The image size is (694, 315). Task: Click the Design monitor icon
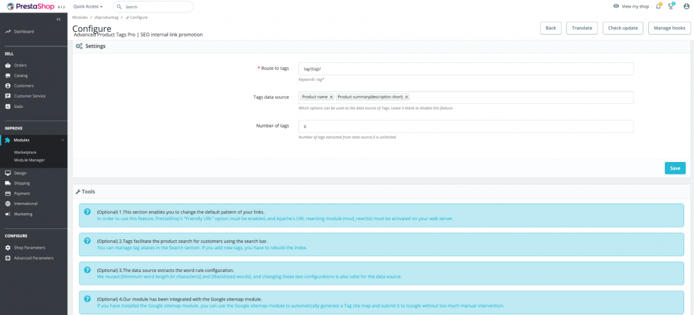point(8,173)
